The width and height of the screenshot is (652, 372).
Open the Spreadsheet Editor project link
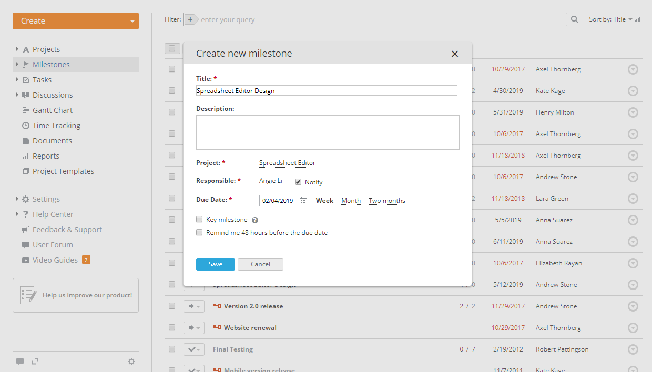287,163
